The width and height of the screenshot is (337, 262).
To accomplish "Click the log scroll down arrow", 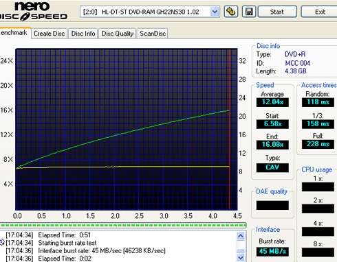I will click(241, 258).
